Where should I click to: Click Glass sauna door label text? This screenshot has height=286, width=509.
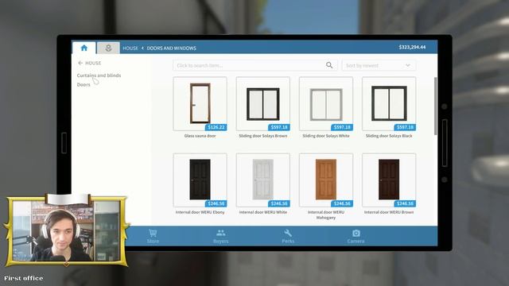point(200,136)
